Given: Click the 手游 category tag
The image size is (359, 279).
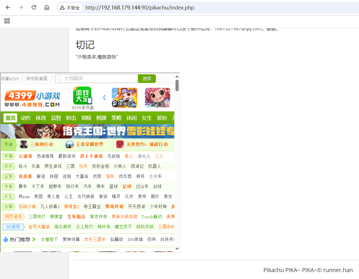Looking at the screenshot, I should (8, 144).
